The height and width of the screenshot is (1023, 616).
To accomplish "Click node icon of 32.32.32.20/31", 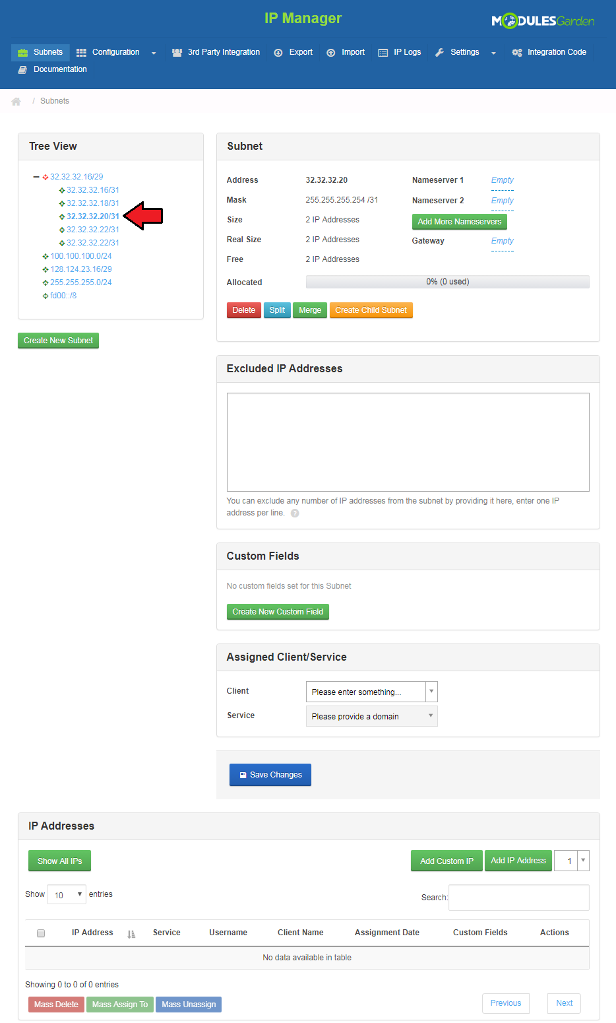I will [62, 216].
